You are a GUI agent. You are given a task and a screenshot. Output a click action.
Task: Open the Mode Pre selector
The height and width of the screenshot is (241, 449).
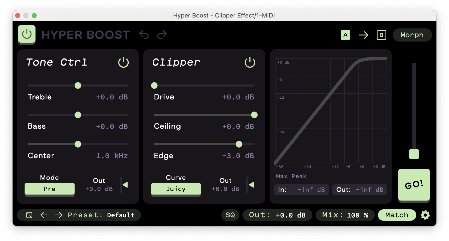pos(49,189)
